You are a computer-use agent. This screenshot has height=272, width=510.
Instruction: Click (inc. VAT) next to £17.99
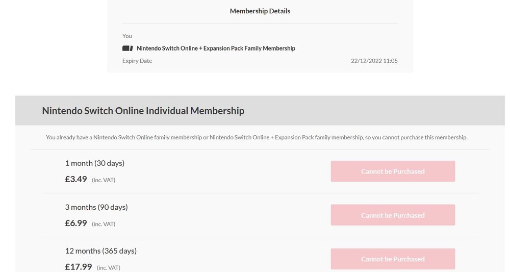click(108, 268)
